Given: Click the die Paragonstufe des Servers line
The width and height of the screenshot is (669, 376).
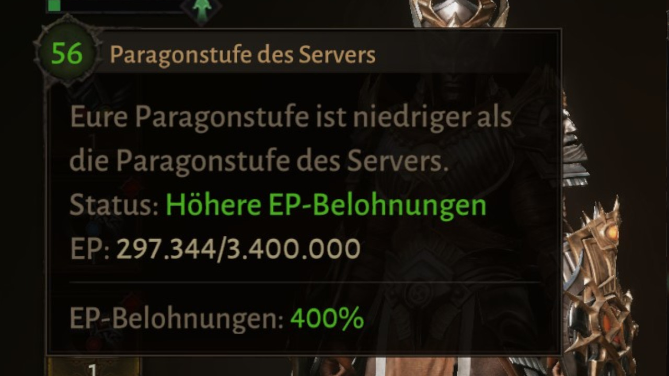Looking at the screenshot, I should [259, 162].
